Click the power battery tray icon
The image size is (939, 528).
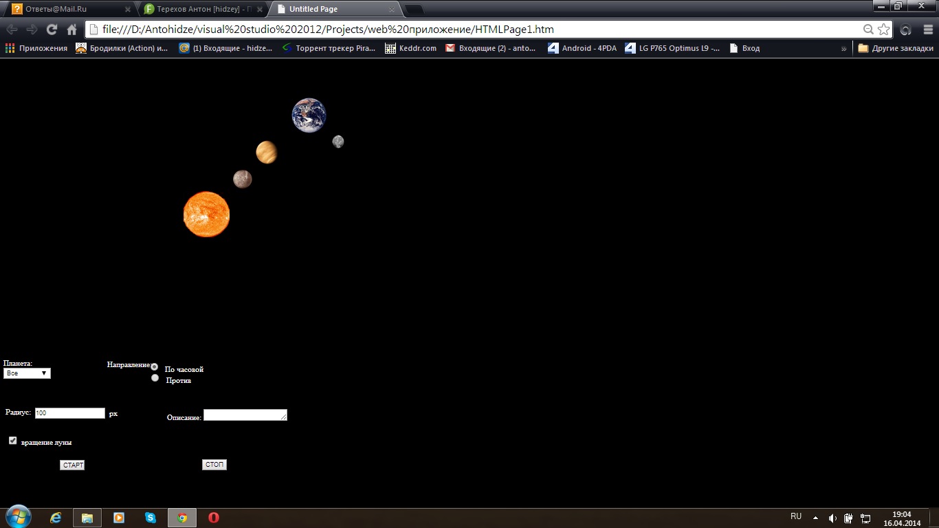pyautogui.click(x=849, y=518)
